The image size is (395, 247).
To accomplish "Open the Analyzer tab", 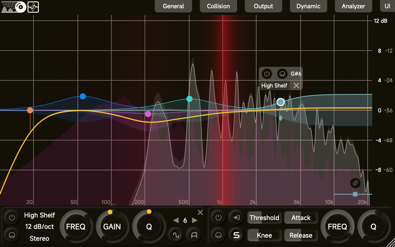I will [354, 6].
